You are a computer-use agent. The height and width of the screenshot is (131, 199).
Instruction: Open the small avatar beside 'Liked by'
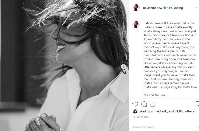pyautogui.click(x=135, y=111)
